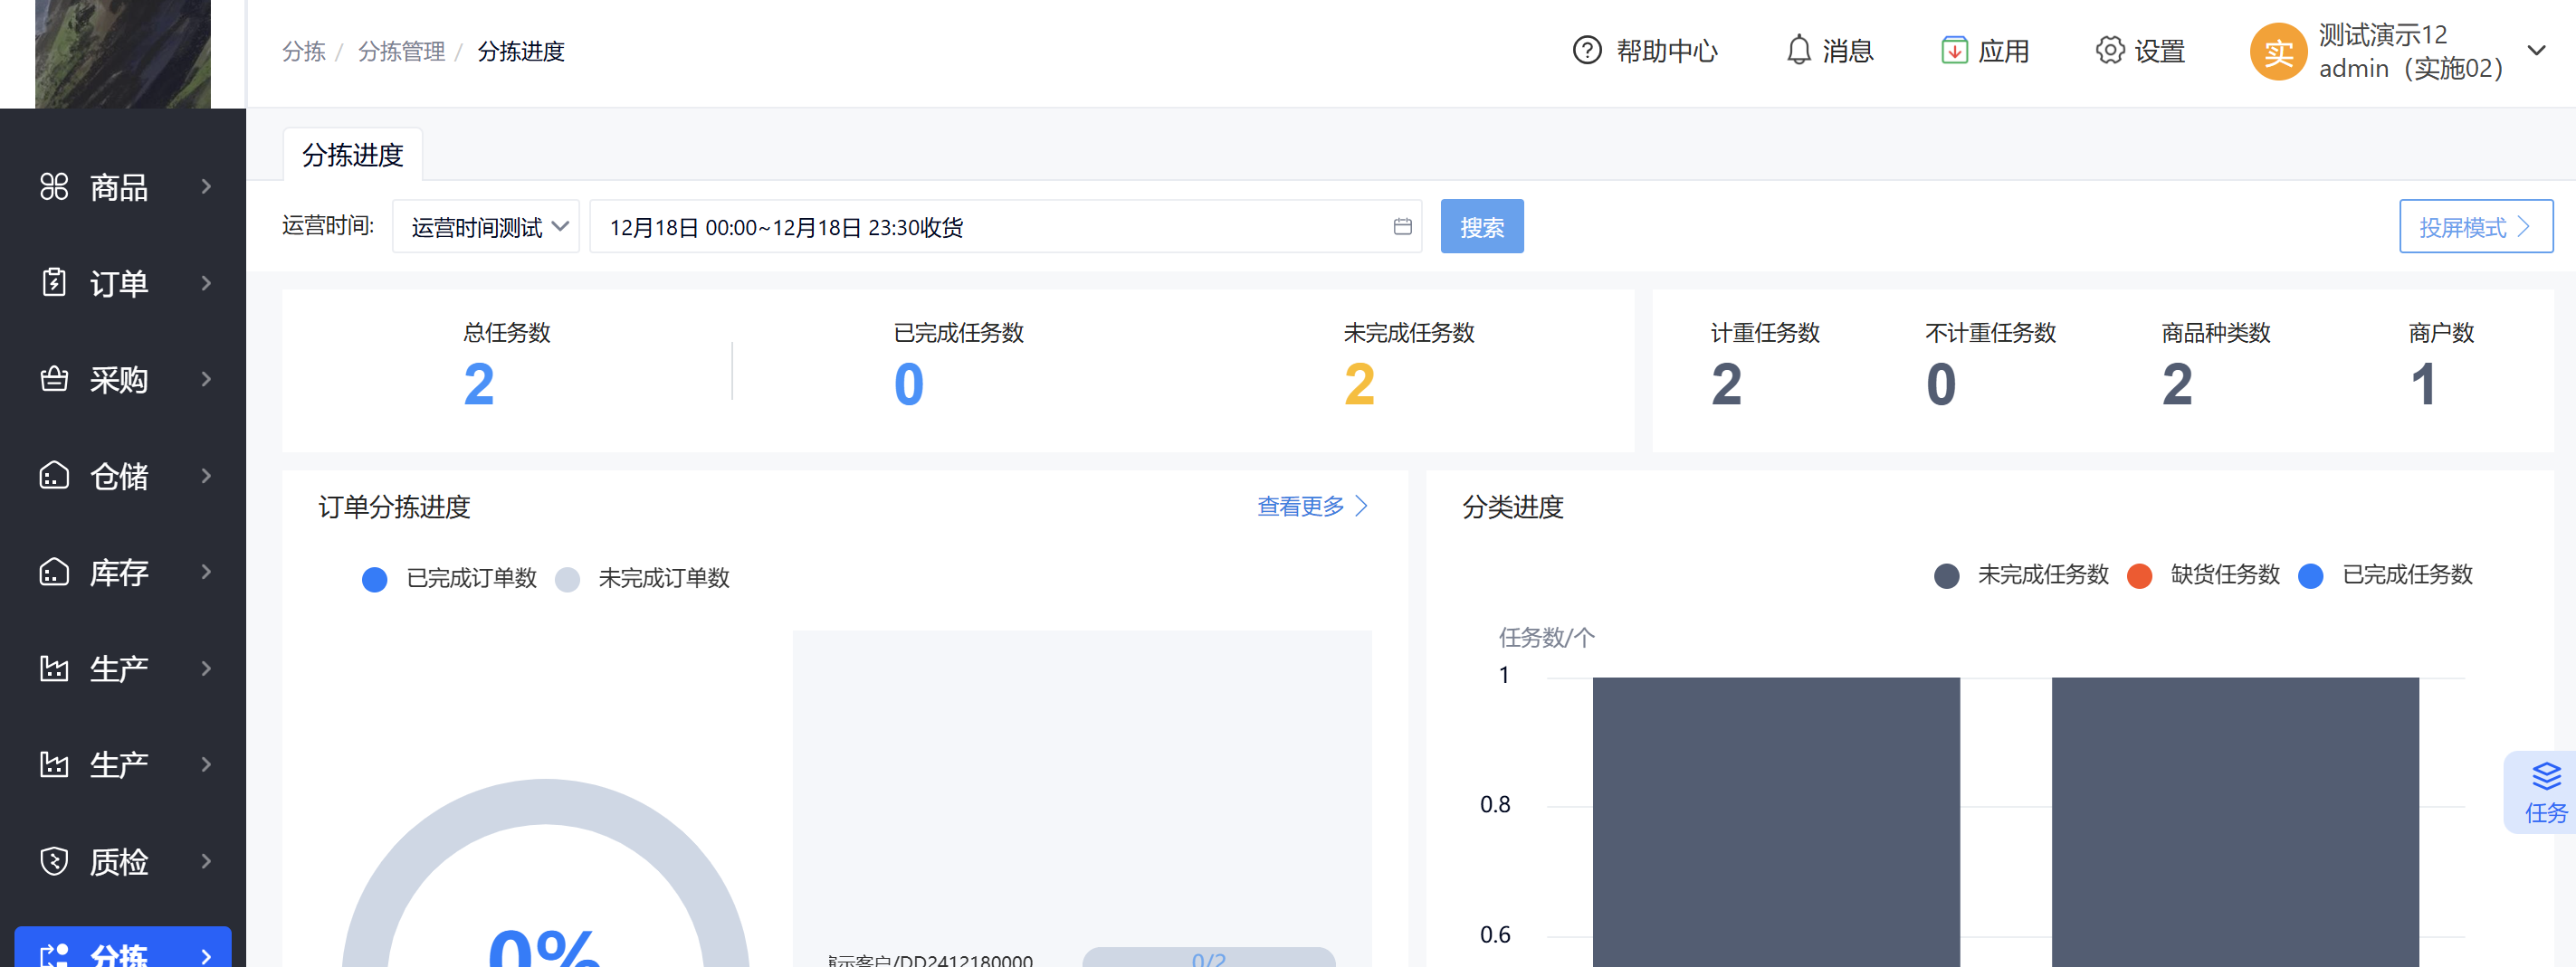The height and width of the screenshot is (967, 2576).
Task: Click the 查看更多 link
Action: point(1312,507)
